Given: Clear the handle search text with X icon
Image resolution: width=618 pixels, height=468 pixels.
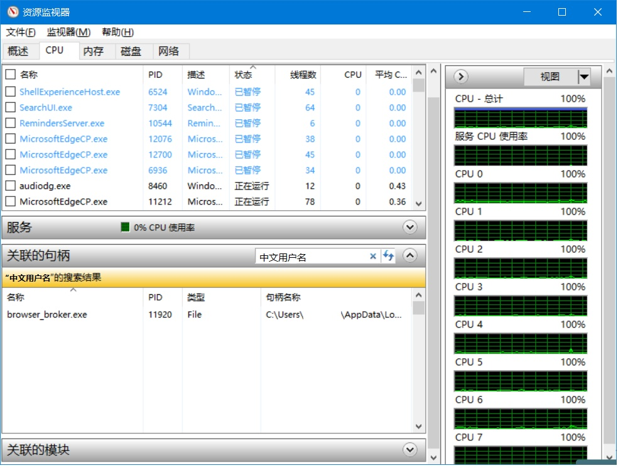Looking at the screenshot, I should tap(373, 257).
